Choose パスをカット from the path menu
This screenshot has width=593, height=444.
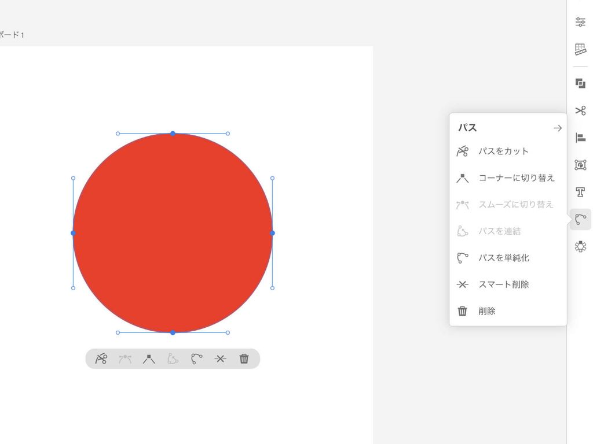508,151
